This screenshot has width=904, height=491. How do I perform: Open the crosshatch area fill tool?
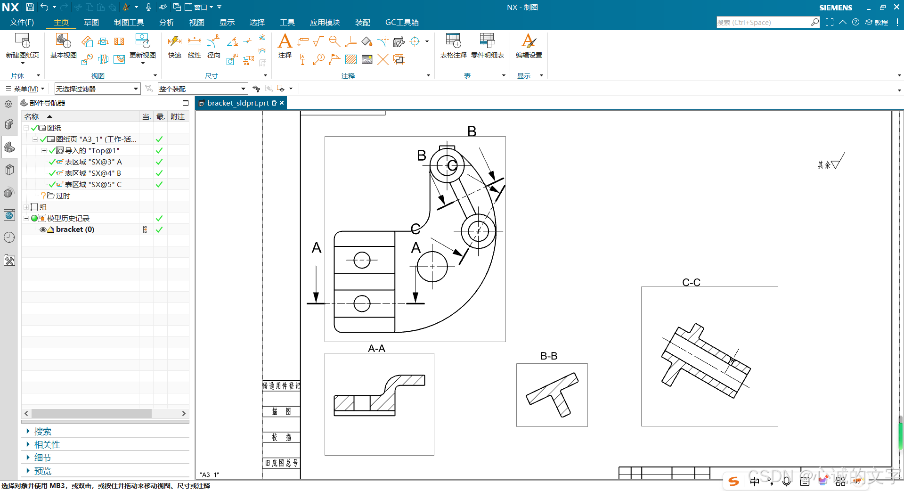click(x=351, y=59)
